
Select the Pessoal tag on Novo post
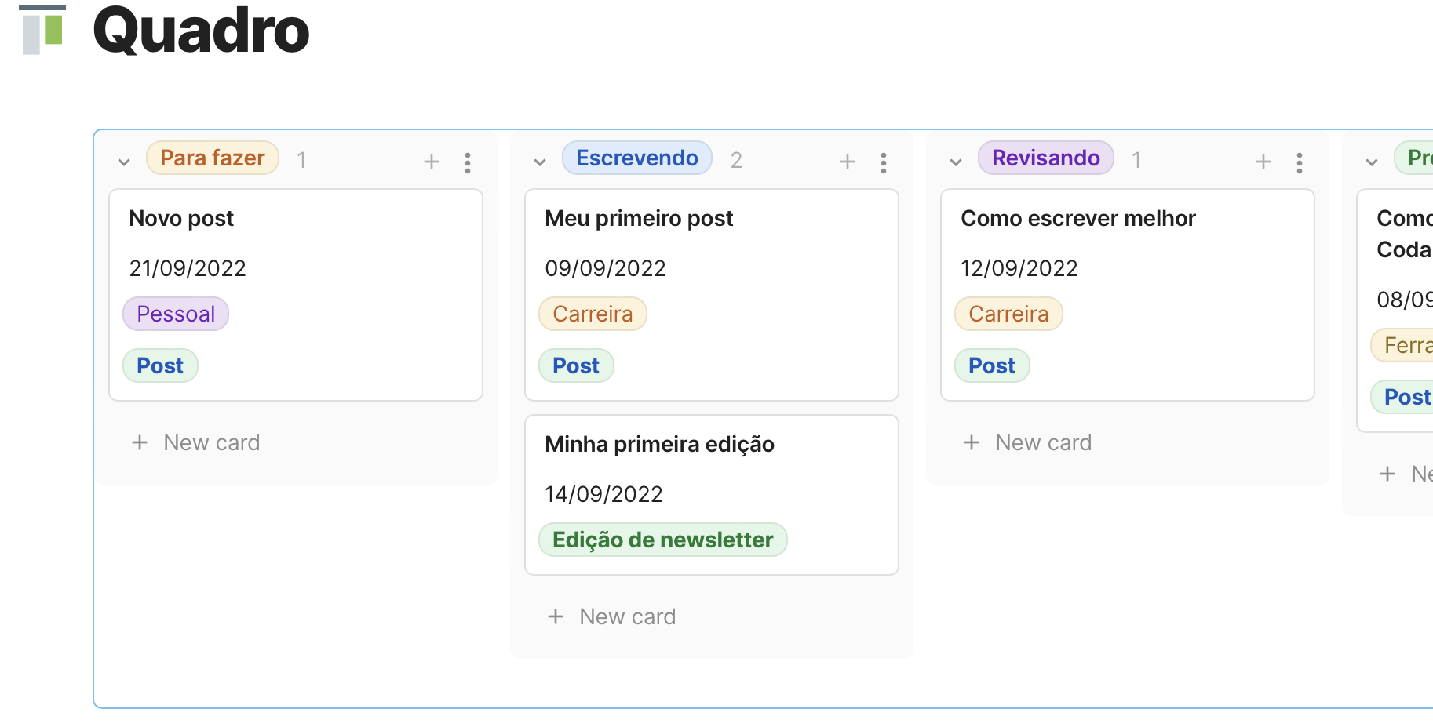(x=176, y=313)
